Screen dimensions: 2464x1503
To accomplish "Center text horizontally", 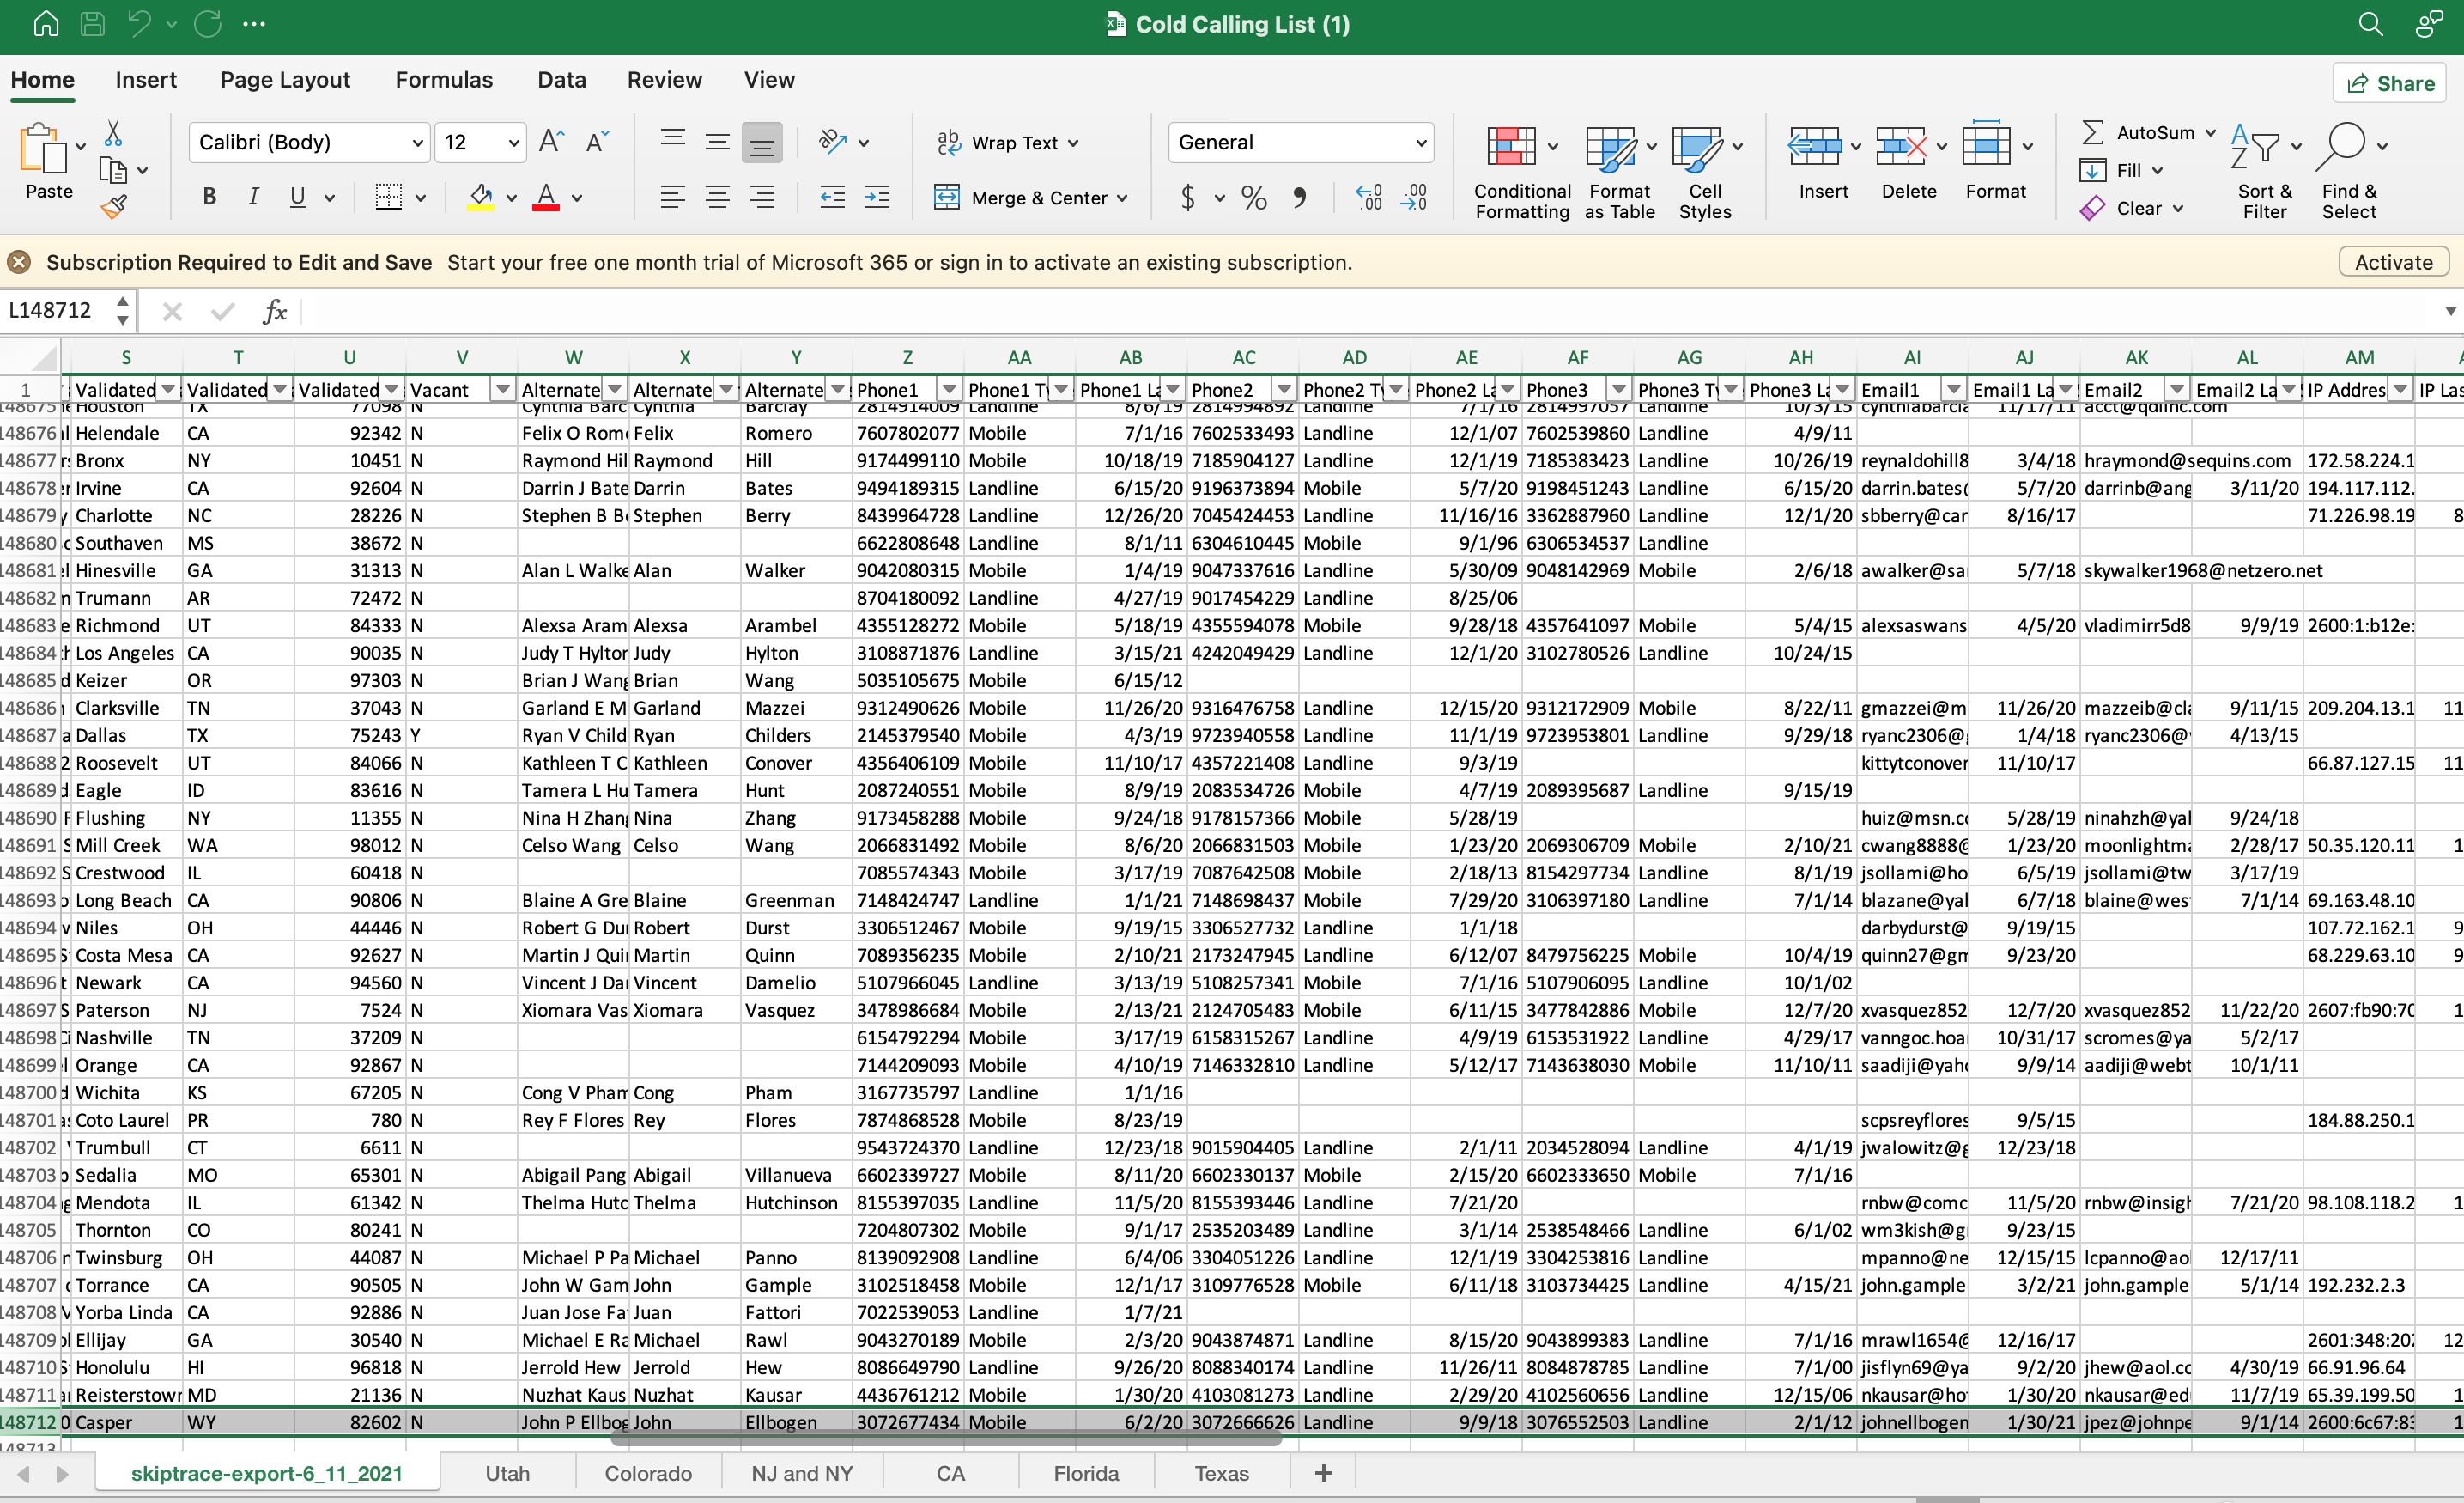I will [x=717, y=198].
